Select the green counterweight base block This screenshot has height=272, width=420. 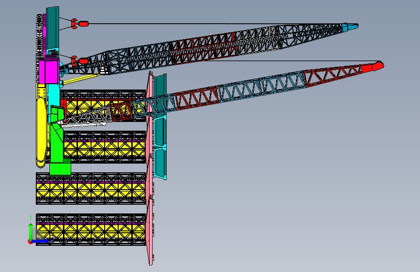(x=60, y=167)
